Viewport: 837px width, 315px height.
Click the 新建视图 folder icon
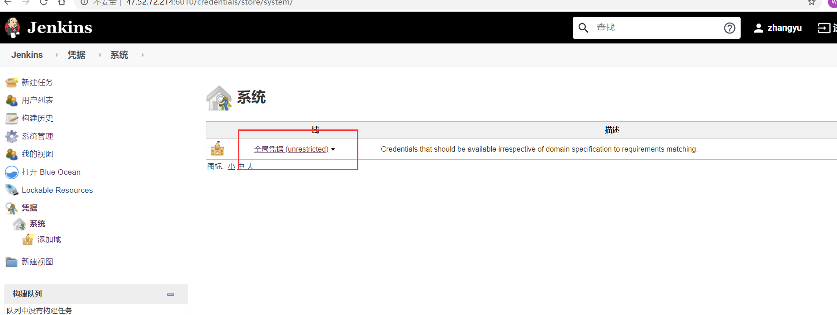tap(11, 262)
